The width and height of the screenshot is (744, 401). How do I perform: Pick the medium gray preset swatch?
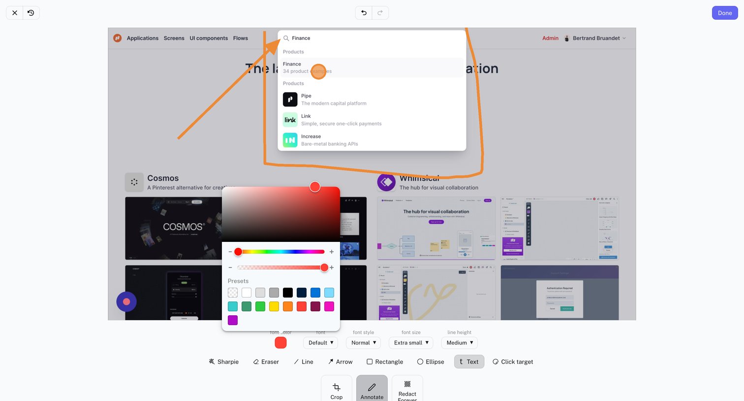(x=274, y=293)
